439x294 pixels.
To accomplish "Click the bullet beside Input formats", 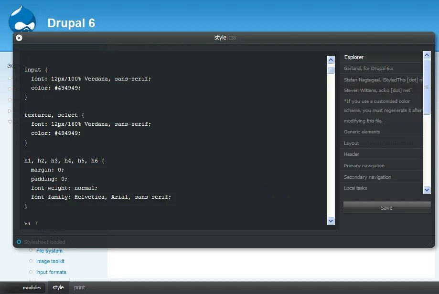I will (31, 272).
